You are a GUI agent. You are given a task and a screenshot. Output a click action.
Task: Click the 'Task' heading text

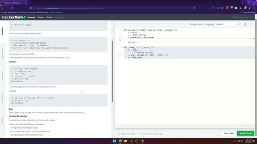11,109
